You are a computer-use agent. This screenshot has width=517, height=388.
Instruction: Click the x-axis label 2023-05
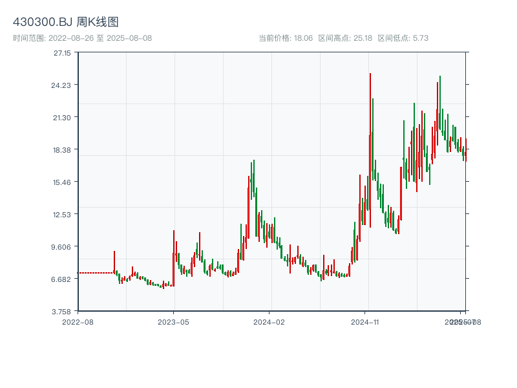[173, 322]
